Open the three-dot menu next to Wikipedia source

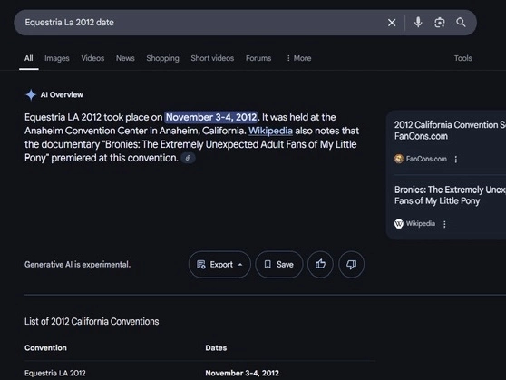(x=444, y=224)
